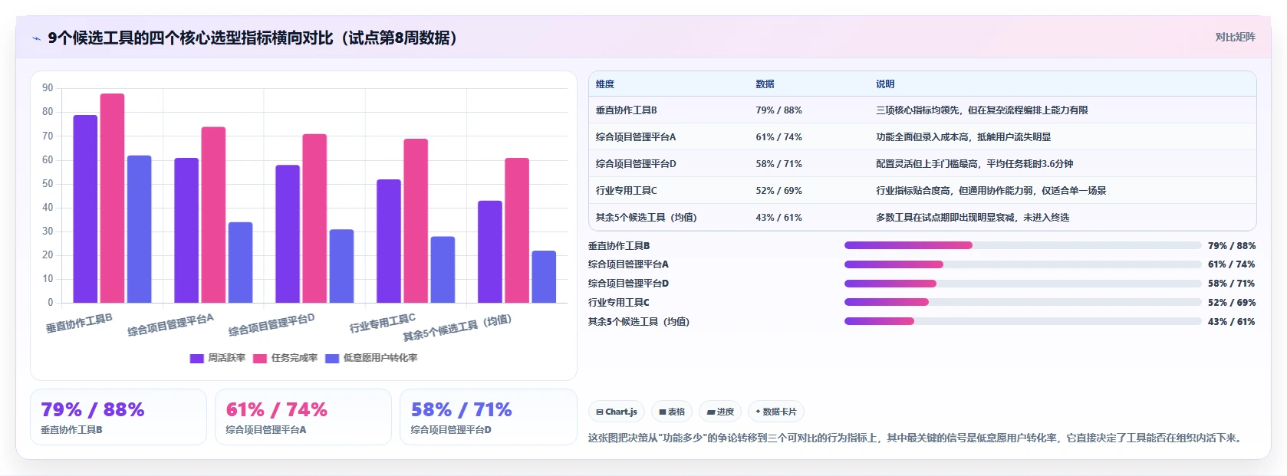
Task: Select the 综合项目管理平台D table row name
Action: 636,164
